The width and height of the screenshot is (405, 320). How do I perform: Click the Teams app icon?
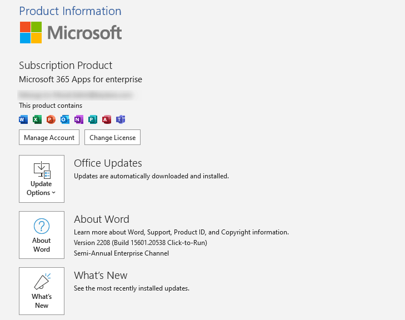[x=121, y=119]
